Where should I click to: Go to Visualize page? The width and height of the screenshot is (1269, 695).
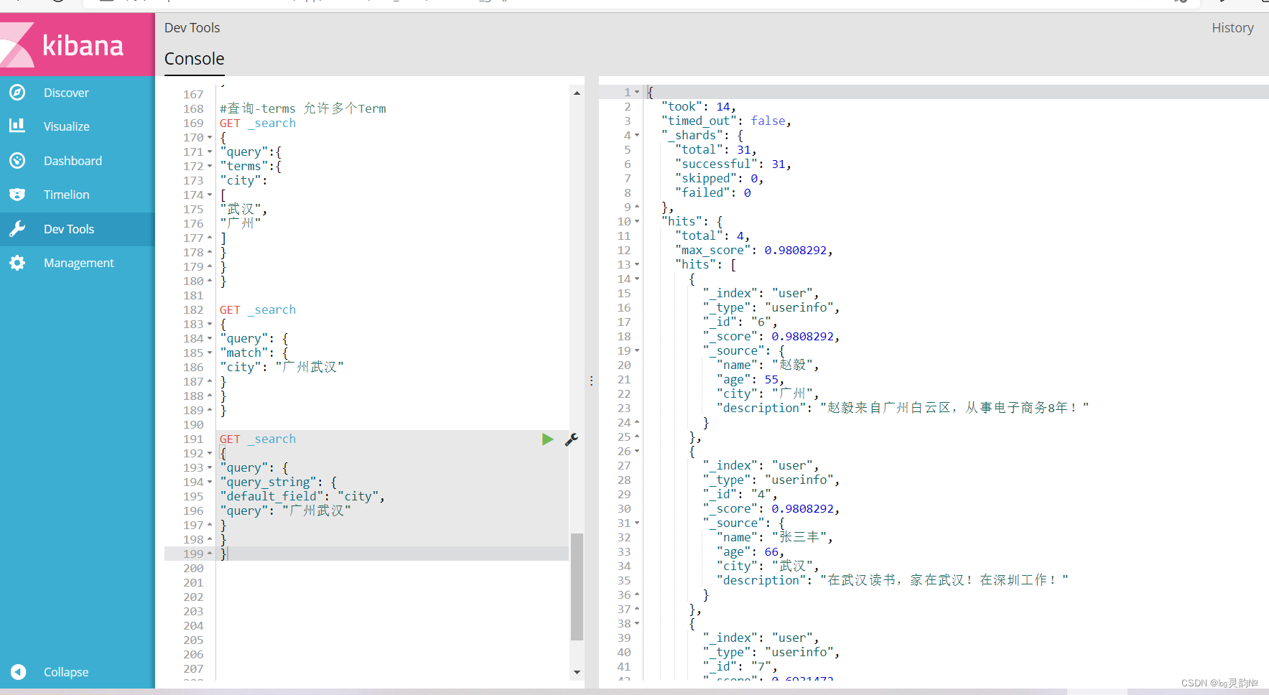click(67, 126)
